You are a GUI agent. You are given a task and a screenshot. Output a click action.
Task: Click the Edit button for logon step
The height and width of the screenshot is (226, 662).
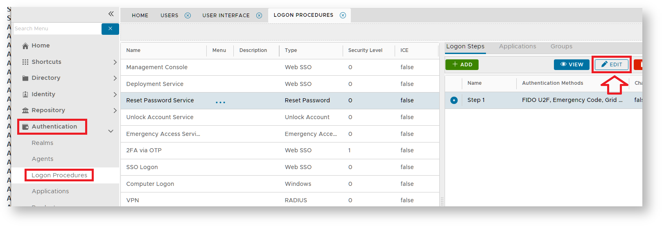click(x=612, y=65)
